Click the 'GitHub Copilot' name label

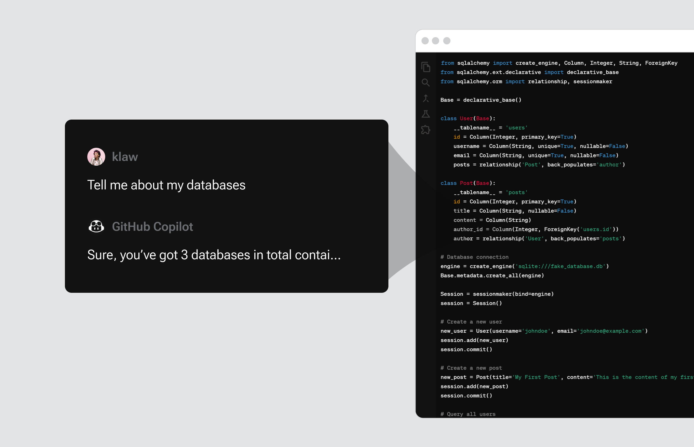(153, 227)
